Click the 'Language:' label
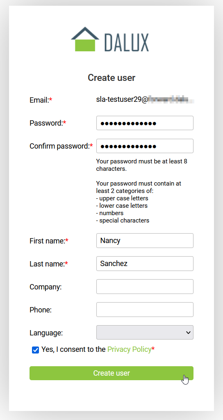 (46, 333)
